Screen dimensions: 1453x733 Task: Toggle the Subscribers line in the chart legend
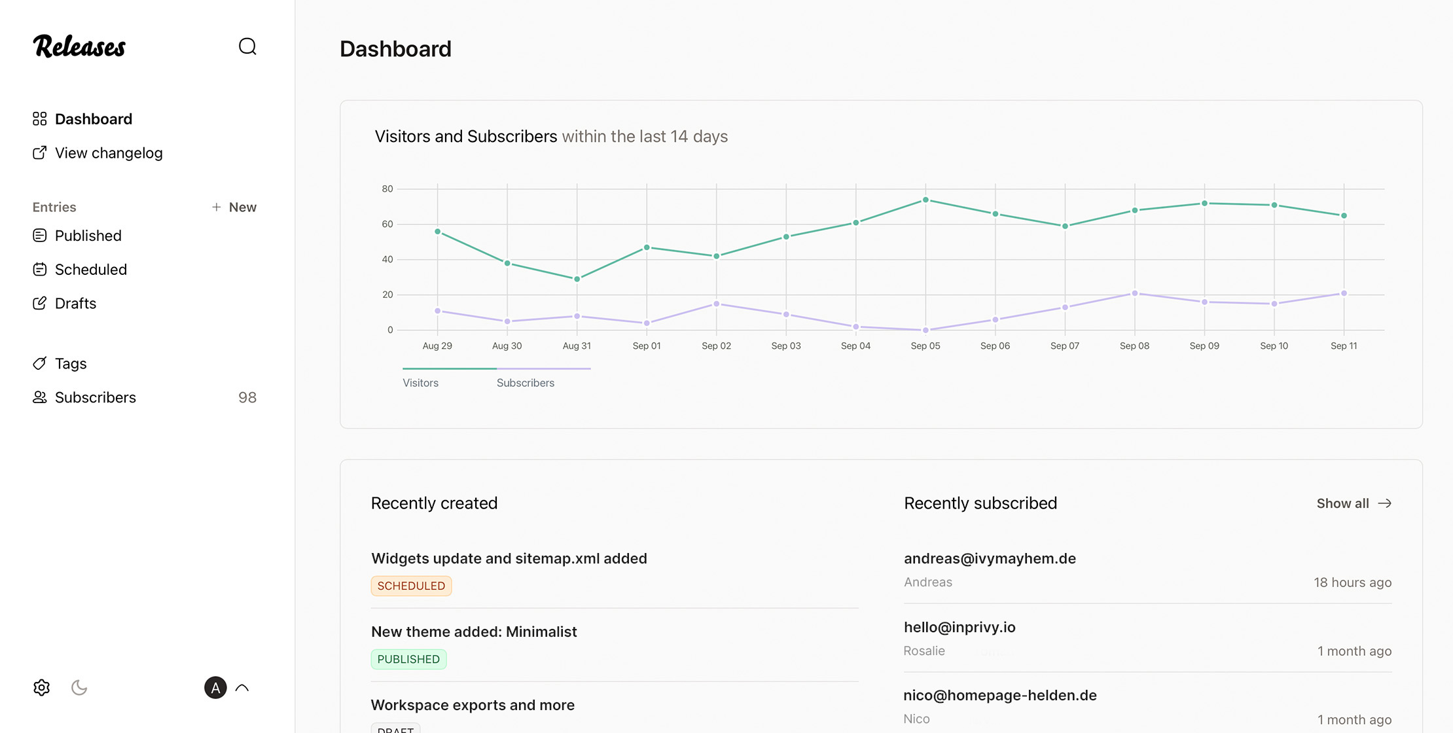click(526, 382)
